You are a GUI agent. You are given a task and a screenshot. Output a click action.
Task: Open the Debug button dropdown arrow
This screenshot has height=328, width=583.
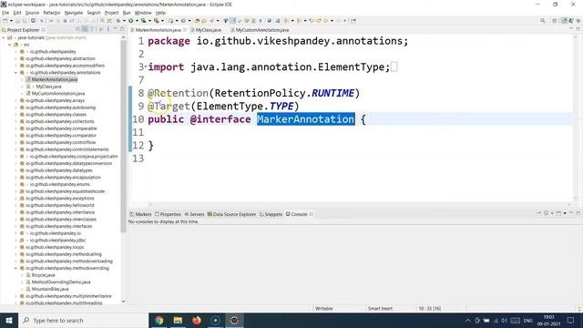(124, 21)
